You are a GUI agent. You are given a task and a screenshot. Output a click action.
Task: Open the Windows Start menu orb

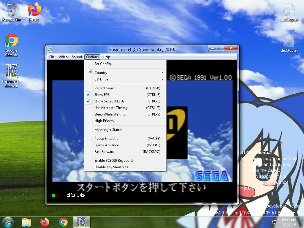click(8, 222)
